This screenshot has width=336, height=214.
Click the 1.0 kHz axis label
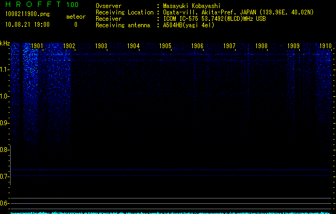pyautogui.click(x=4, y=96)
